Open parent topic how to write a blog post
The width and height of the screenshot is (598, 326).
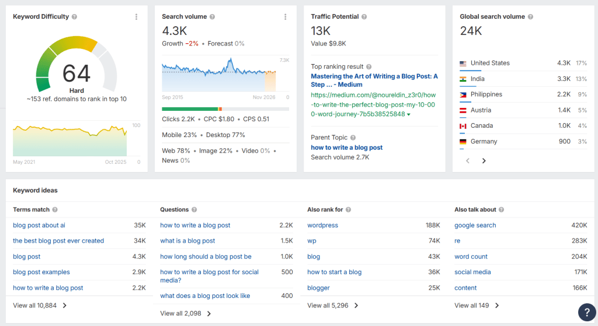point(347,148)
